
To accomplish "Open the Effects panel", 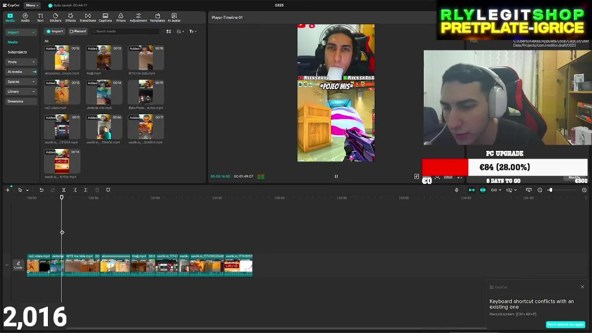I will pyautogui.click(x=70, y=18).
